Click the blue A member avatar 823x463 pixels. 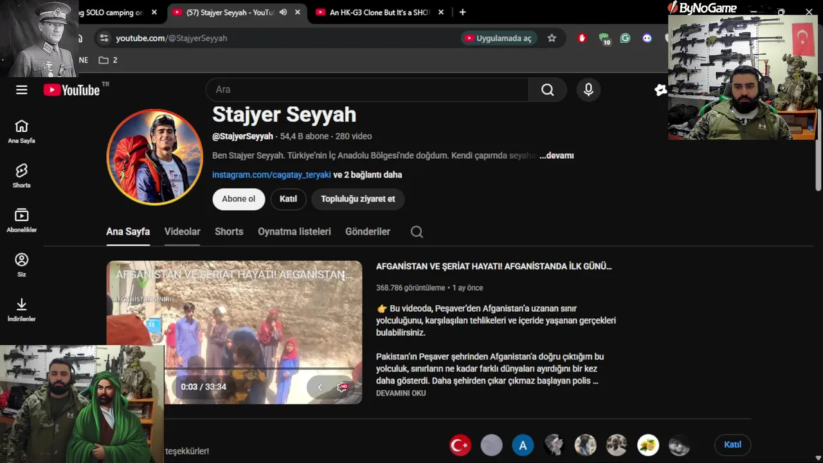(x=523, y=445)
